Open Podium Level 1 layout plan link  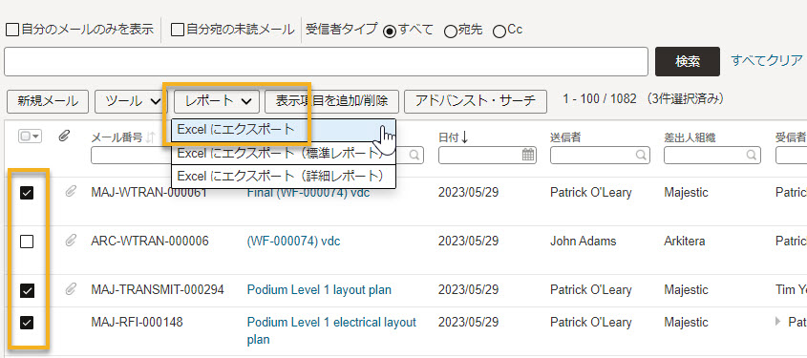[319, 290]
